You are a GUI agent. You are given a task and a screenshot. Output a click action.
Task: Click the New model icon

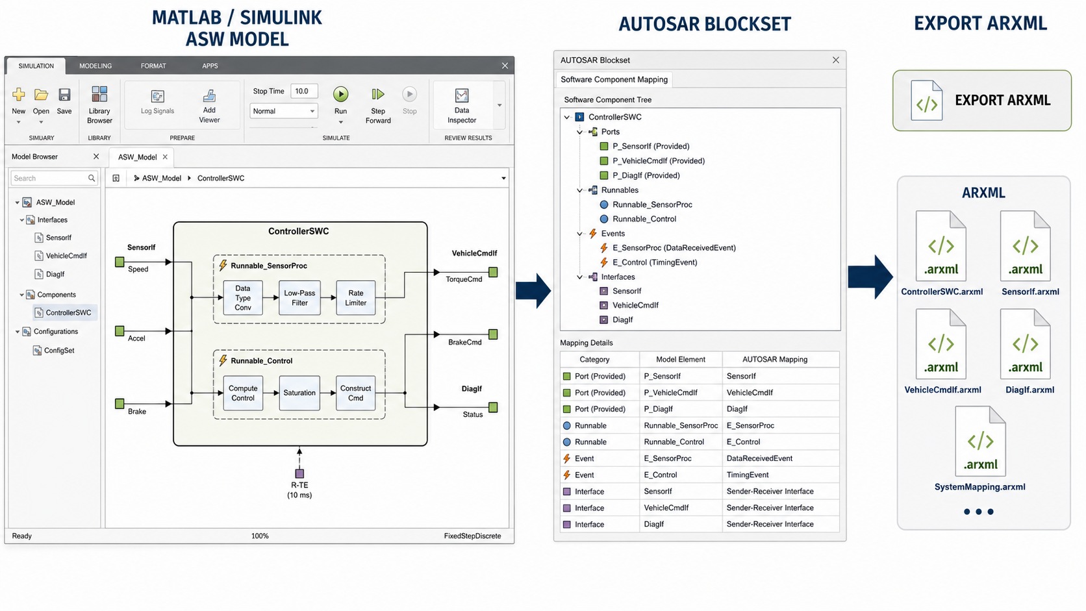(19, 95)
